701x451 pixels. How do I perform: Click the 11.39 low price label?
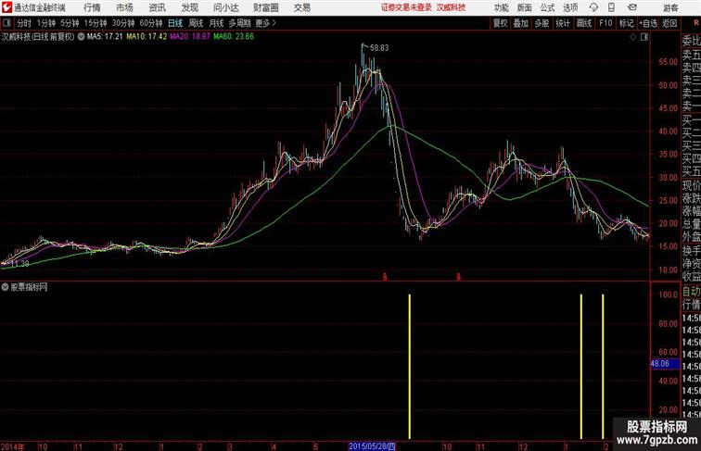tap(19, 264)
